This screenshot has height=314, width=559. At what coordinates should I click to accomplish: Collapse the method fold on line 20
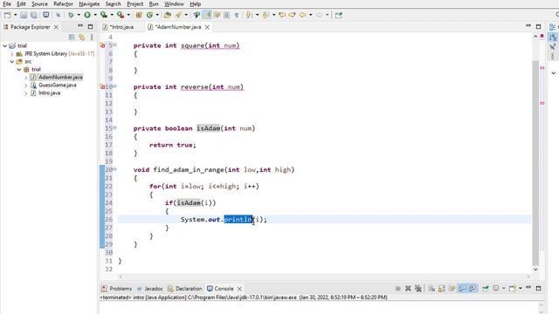[115, 169]
